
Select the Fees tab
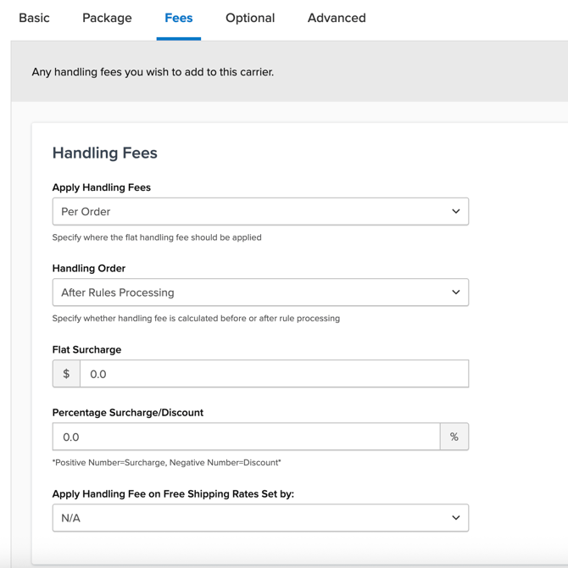(178, 18)
